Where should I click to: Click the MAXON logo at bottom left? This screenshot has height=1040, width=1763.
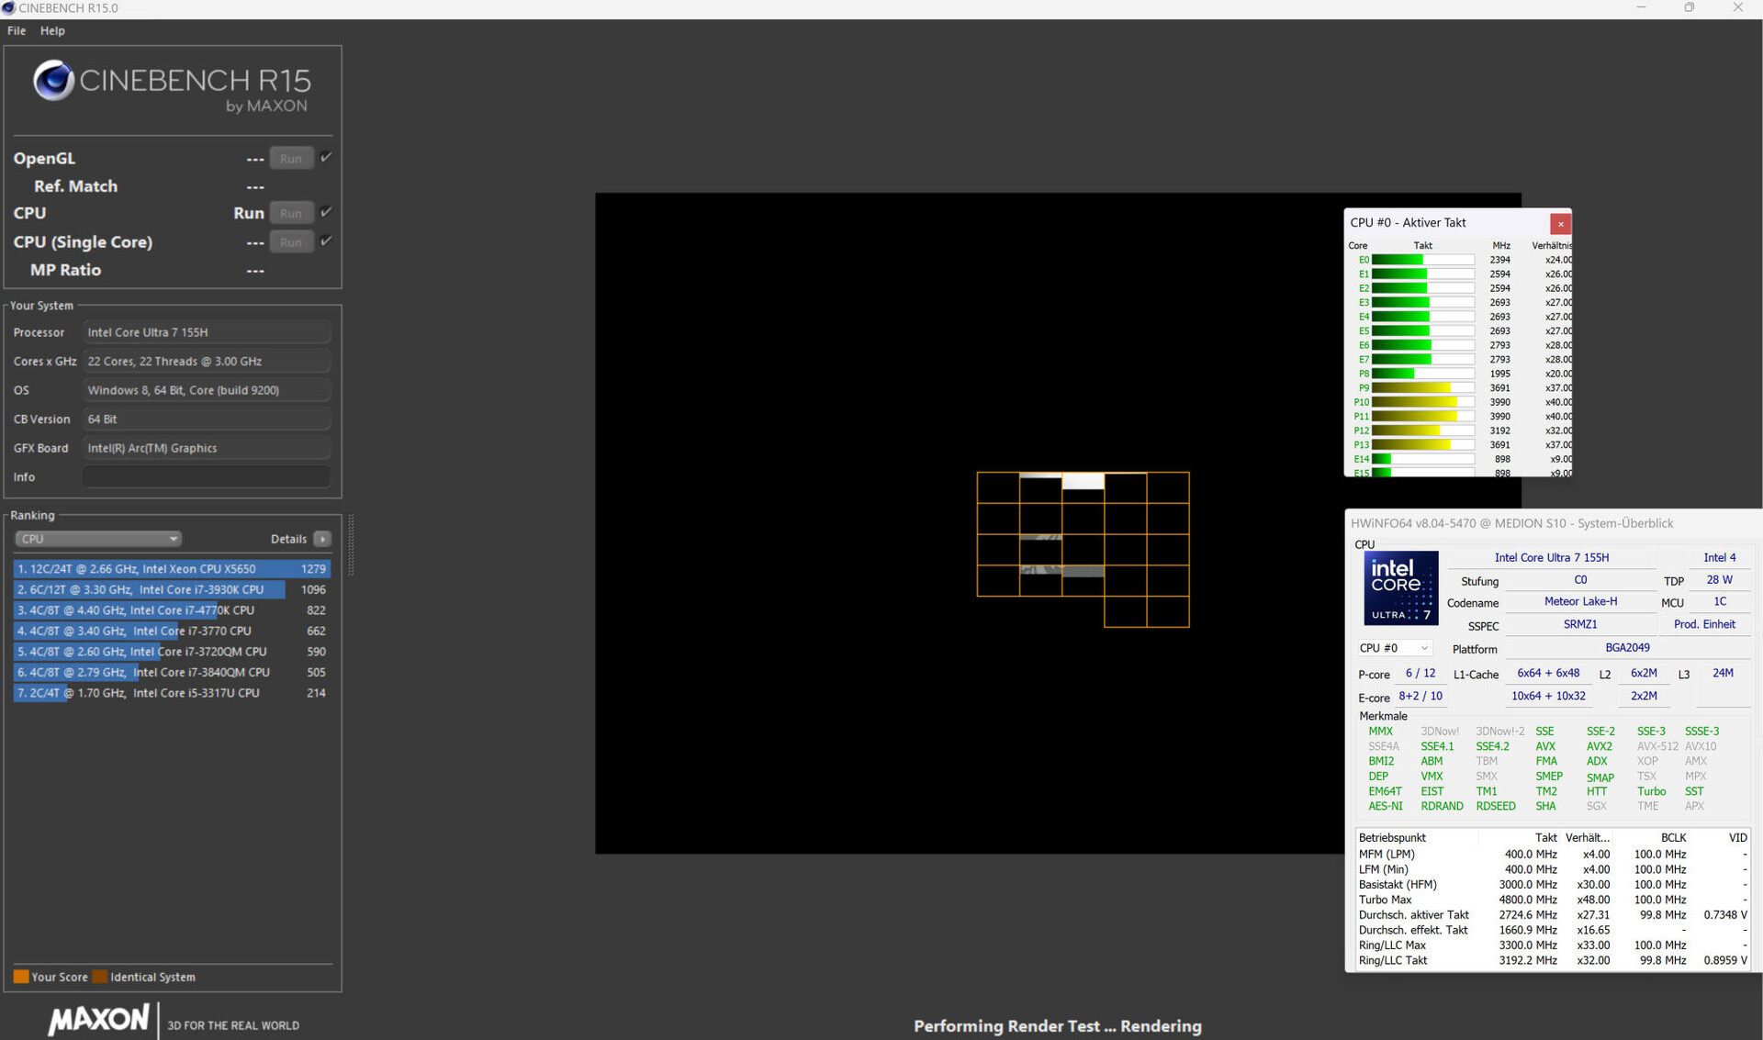tap(98, 1019)
